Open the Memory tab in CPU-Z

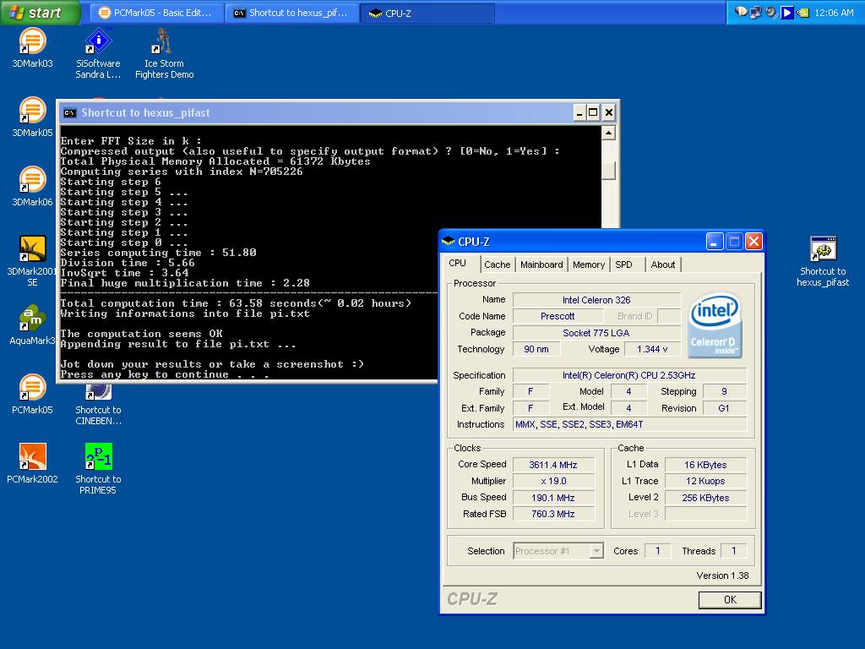pos(589,265)
